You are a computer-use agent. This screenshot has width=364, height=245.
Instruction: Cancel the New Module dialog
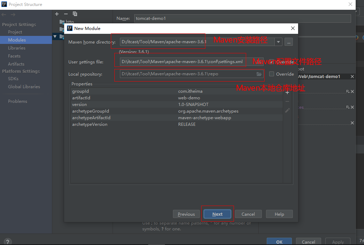pyautogui.click(x=248, y=214)
